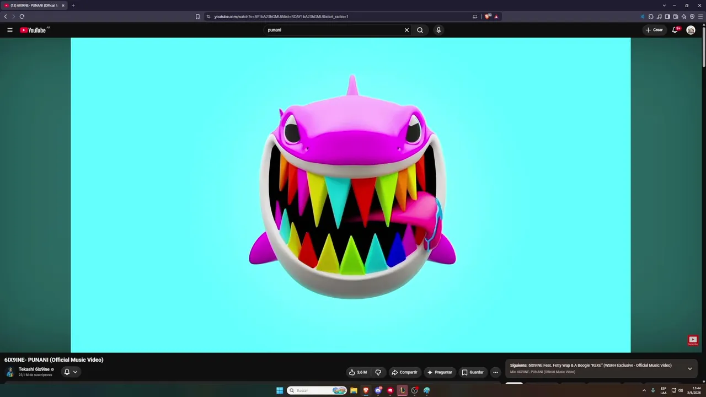This screenshot has height=397, width=706.
Task: Click the Preguntar button
Action: click(x=440, y=372)
